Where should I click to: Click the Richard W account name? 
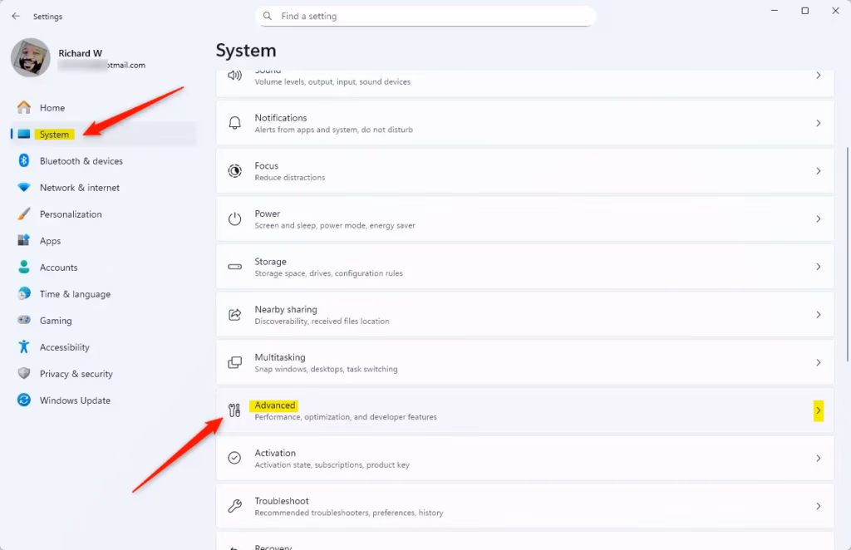tap(81, 53)
